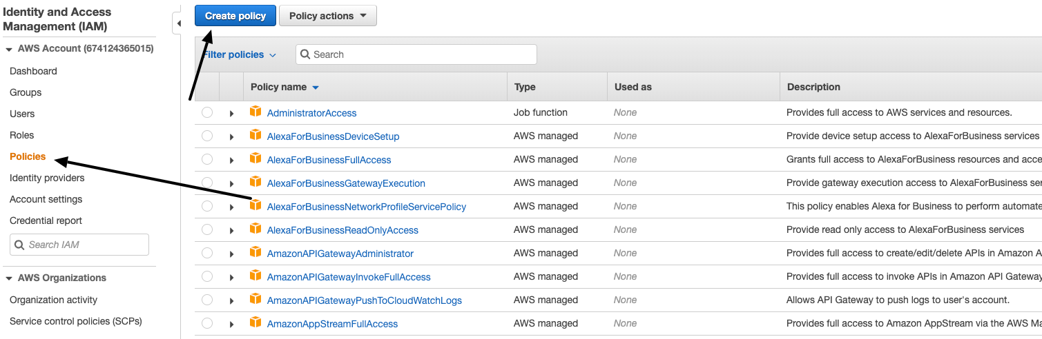
Task: Open the Users page
Action: point(22,114)
